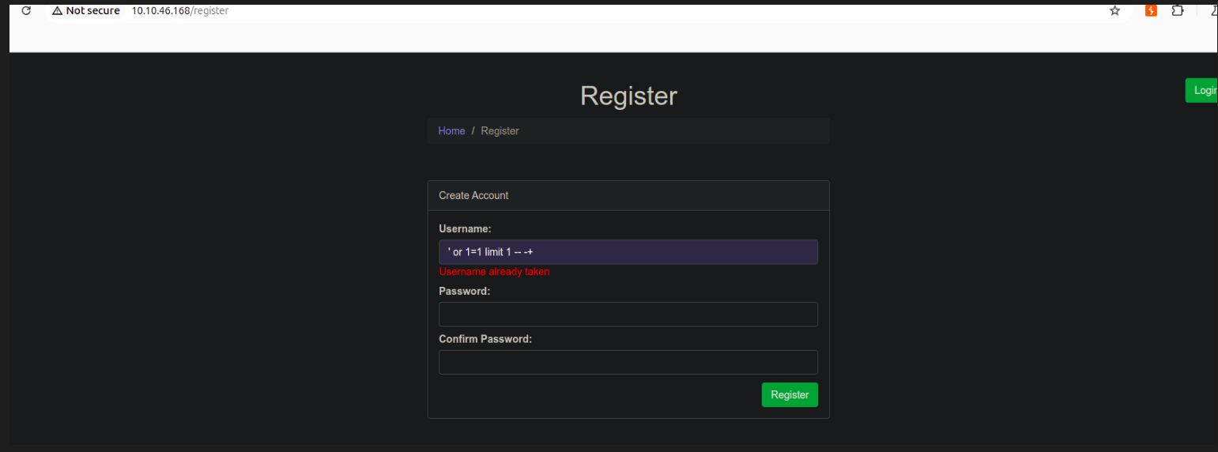Bookmark this page with the star icon
The image size is (1218, 452).
click(x=1114, y=11)
